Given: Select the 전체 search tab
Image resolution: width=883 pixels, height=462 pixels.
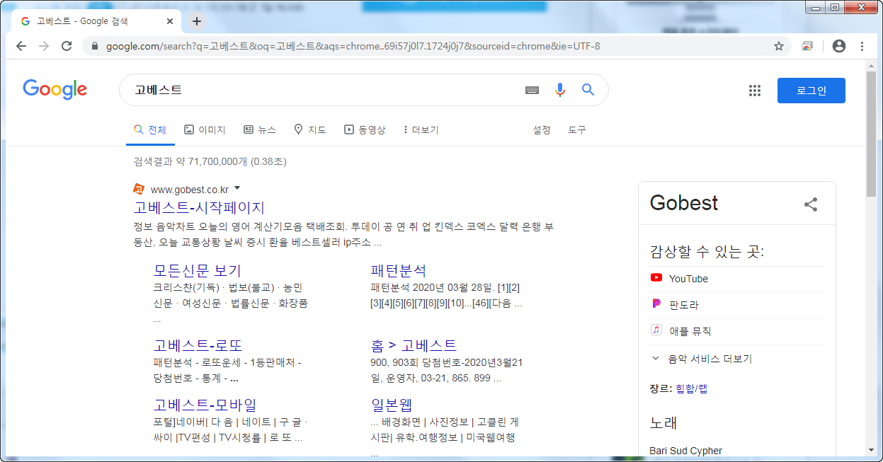Looking at the screenshot, I should [x=150, y=130].
